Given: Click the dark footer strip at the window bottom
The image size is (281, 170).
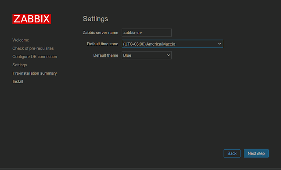Looking at the screenshot, I should (x=140, y=169).
